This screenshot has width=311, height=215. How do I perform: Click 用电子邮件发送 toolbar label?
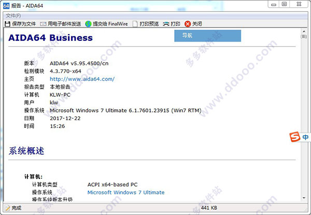(x=64, y=24)
